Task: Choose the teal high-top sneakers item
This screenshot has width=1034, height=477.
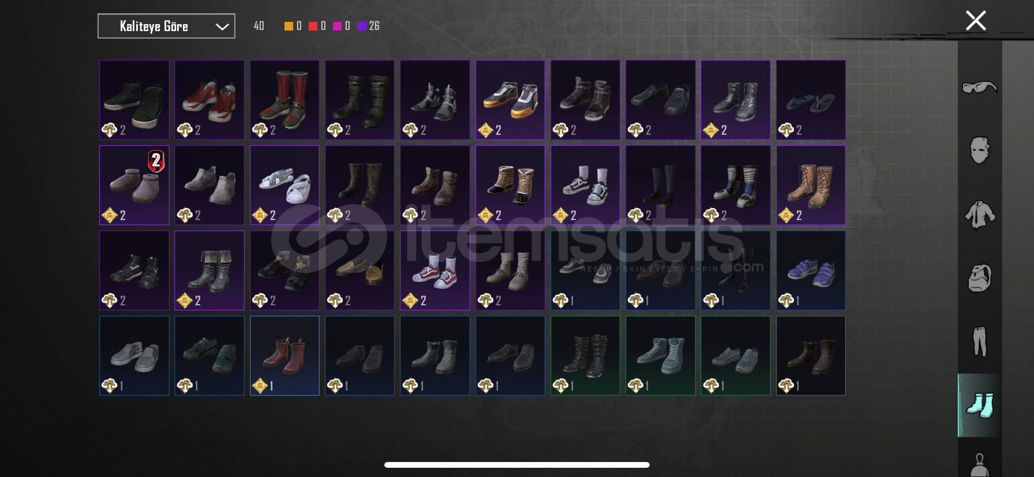Action: tap(661, 355)
